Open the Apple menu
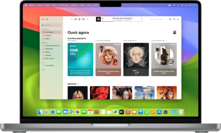221x133 pixels. (26, 5)
